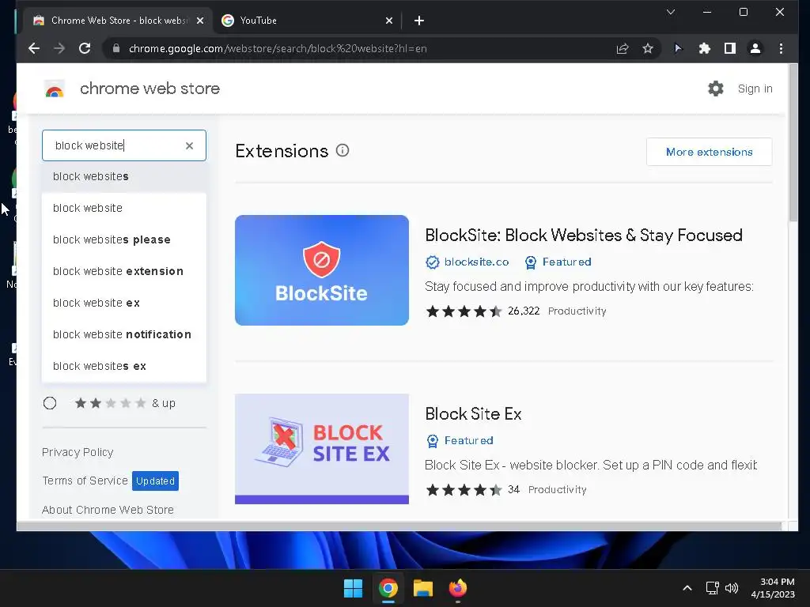
Task: Open About Chrome Web Store link
Action: click(108, 510)
